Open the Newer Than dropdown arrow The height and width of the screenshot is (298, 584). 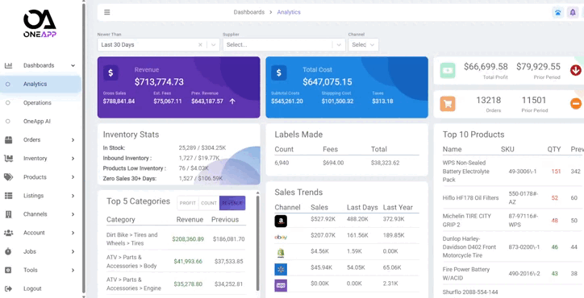point(214,44)
